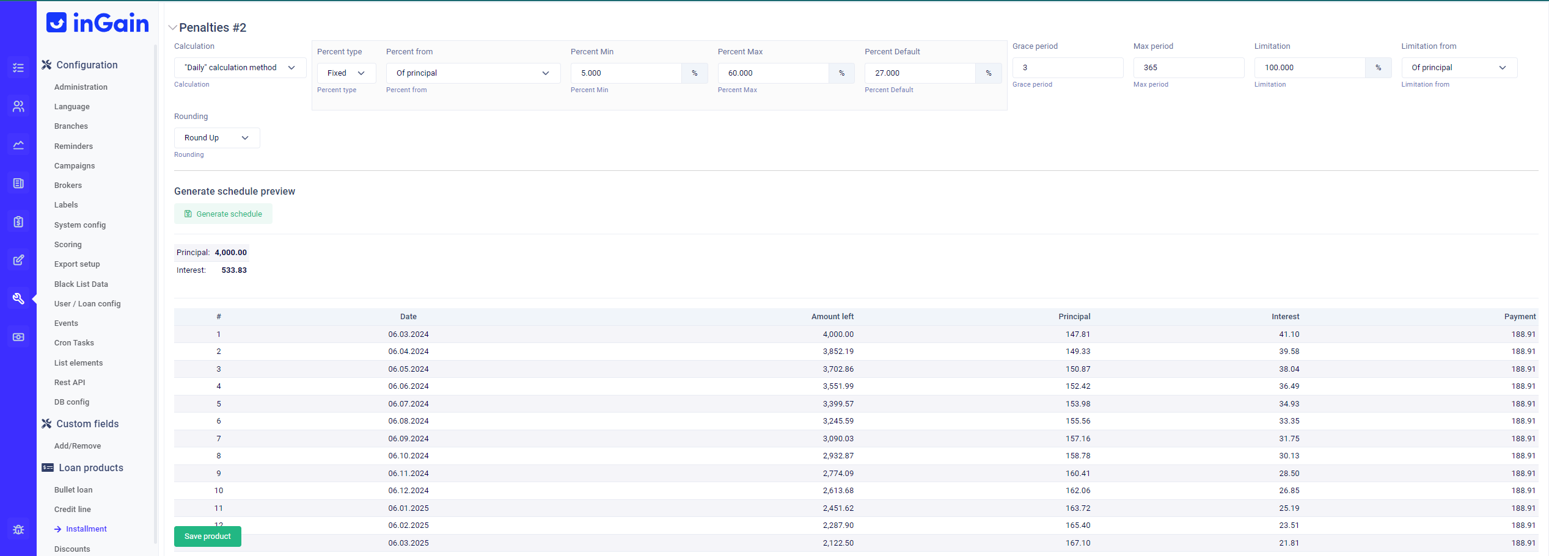Open the Rounding dropdown showing Round Up
1549x556 pixels.
(216, 137)
